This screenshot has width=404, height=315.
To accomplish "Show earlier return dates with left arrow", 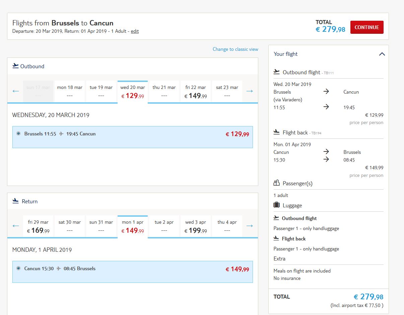I will click(x=16, y=226).
